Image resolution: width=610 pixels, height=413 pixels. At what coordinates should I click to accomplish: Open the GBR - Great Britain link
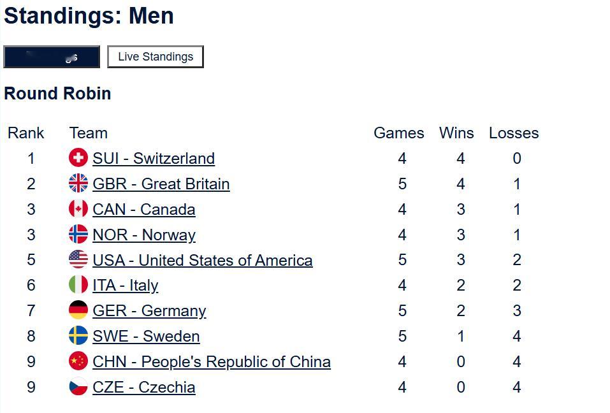(x=161, y=184)
